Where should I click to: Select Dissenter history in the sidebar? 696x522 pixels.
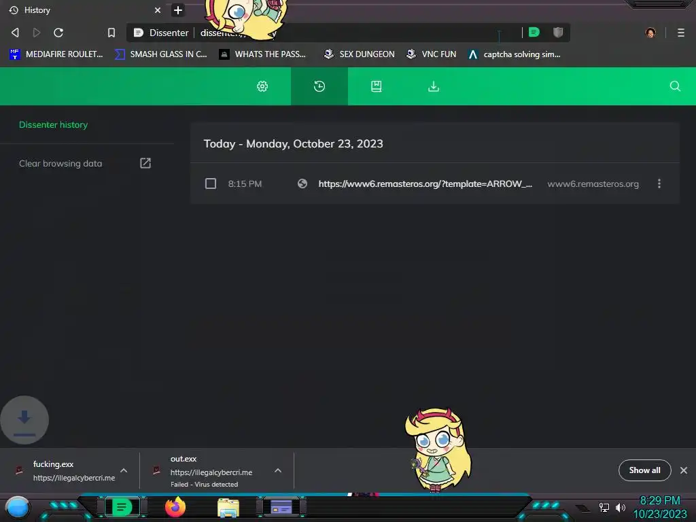pos(53,125)
